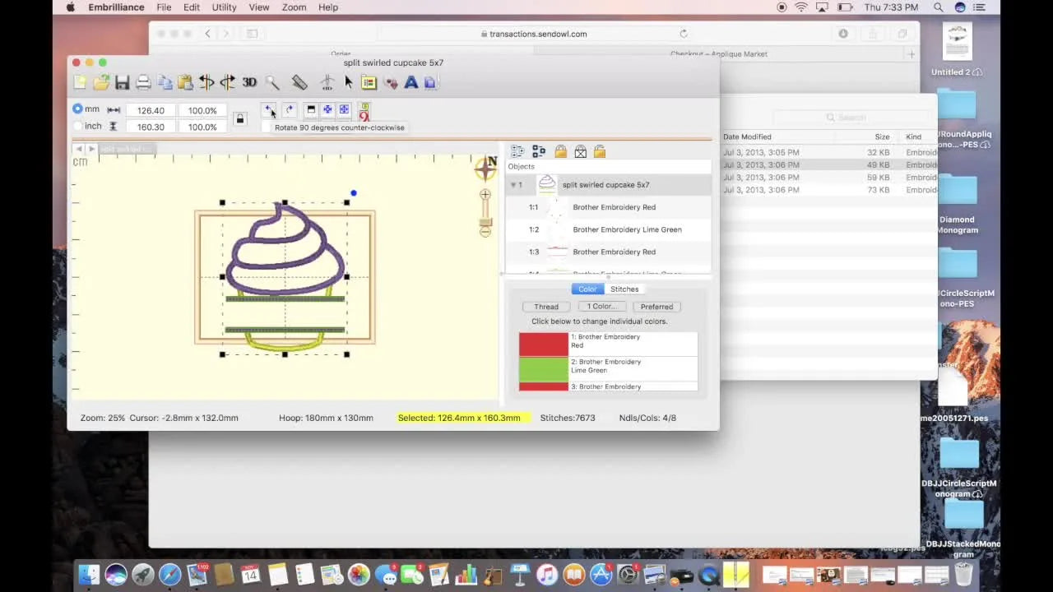The image size is (1053, 592).
Task: Rotate the design 90 degrees counter-clockwise
Action: pyautogui.click(x=268, y=109)
